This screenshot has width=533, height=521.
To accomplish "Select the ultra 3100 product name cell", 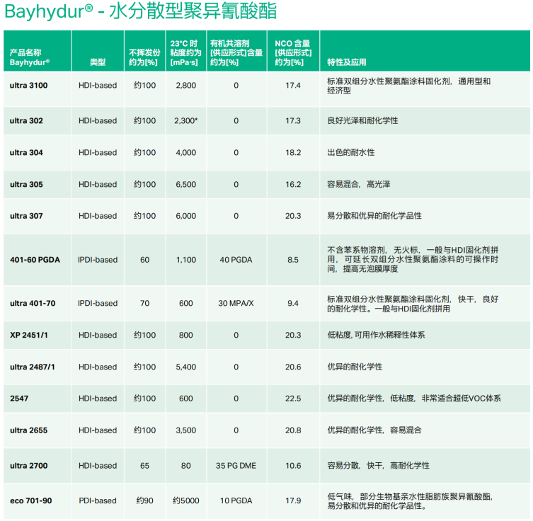I will pyautogui.click(x=29, y=86).
